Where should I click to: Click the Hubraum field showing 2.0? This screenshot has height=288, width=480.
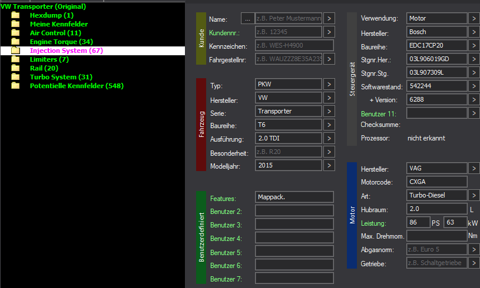[x=437, y=209]
